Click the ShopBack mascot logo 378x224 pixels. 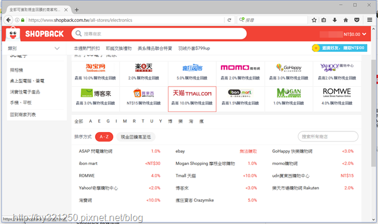tap(13, 34)
